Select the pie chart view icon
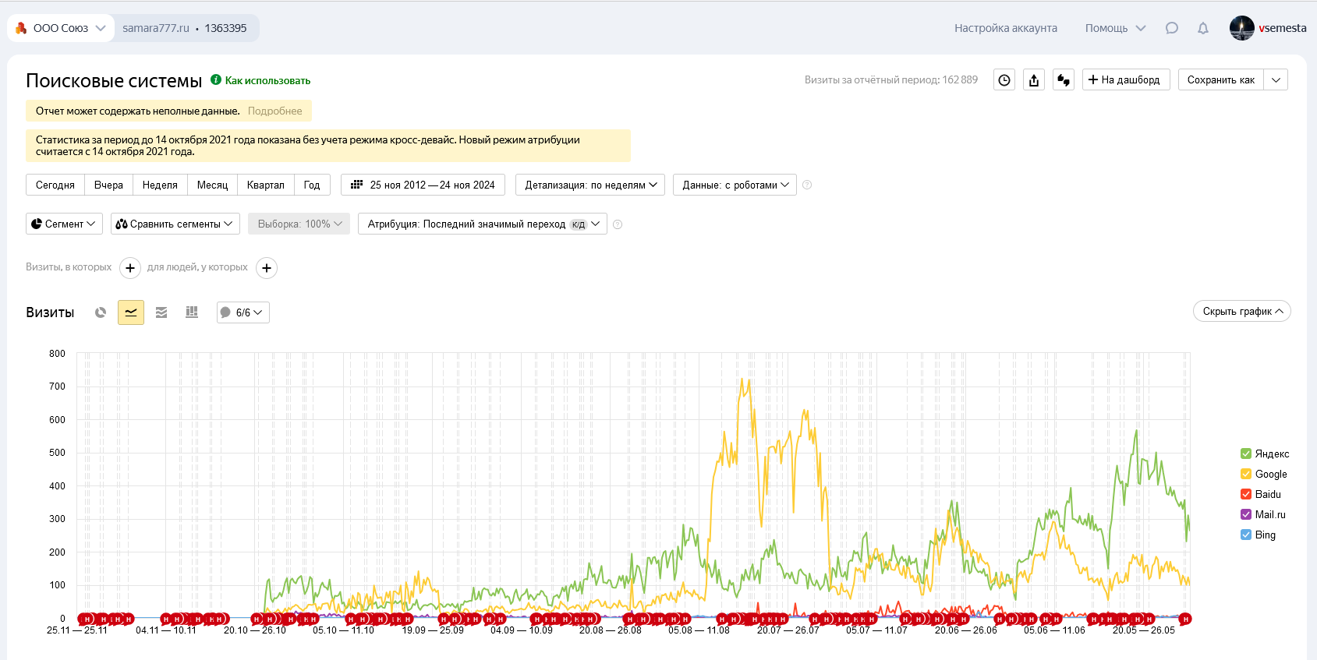This screenshot has width=1317, height=660. [101, 312]
